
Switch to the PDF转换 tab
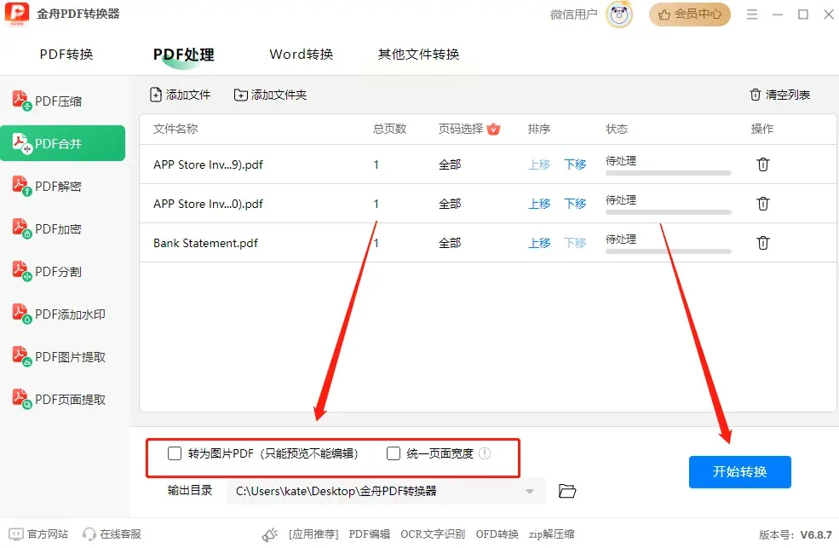coord(66,54)
